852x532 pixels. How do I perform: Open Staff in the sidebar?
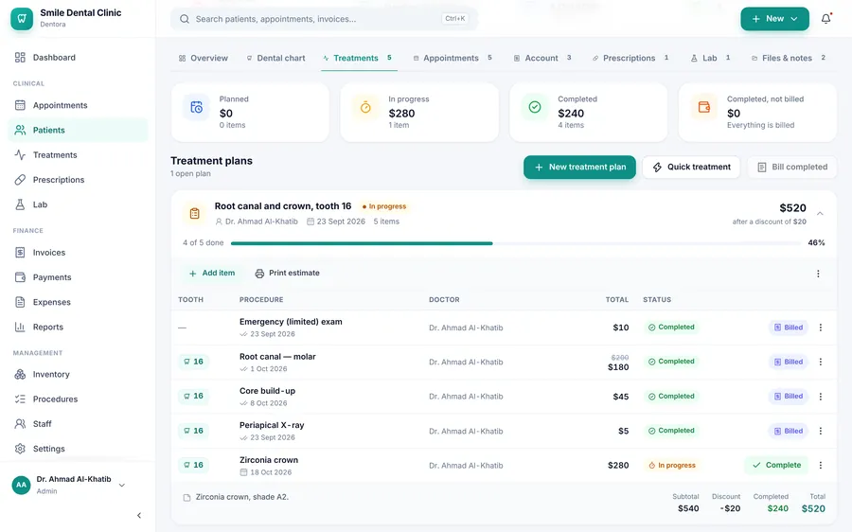[x=78, y=424]
